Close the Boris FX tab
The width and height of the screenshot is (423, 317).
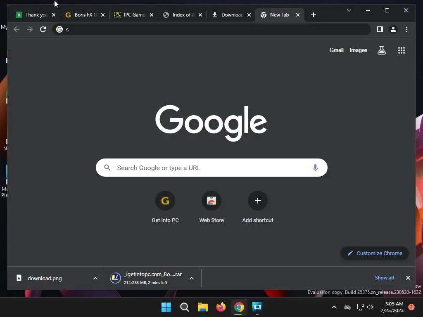click(102, 15)
